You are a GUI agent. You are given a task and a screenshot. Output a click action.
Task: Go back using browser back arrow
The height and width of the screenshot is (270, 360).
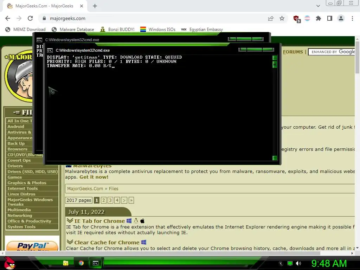[8, 18]
